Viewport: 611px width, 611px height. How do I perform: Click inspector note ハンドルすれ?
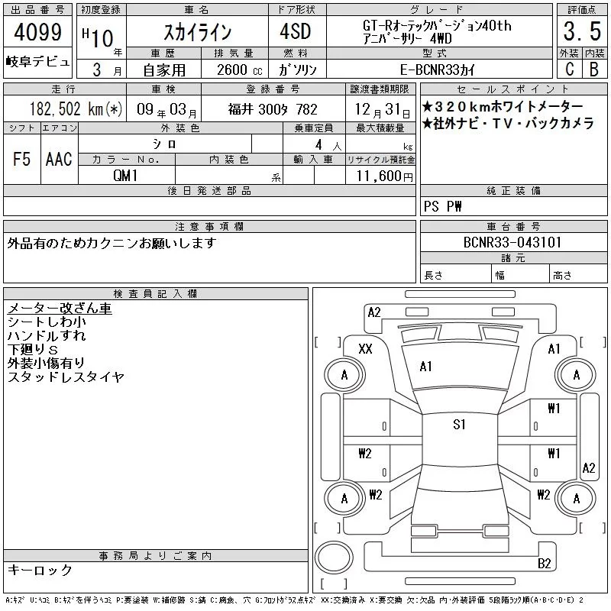pos(47,335)
